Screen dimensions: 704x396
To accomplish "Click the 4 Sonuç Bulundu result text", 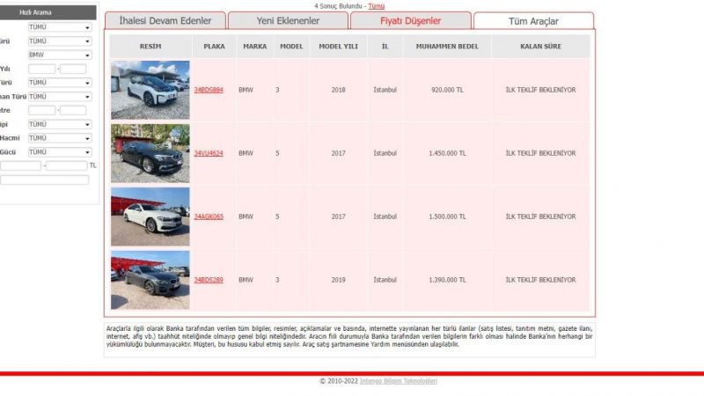I will point(338,6).
